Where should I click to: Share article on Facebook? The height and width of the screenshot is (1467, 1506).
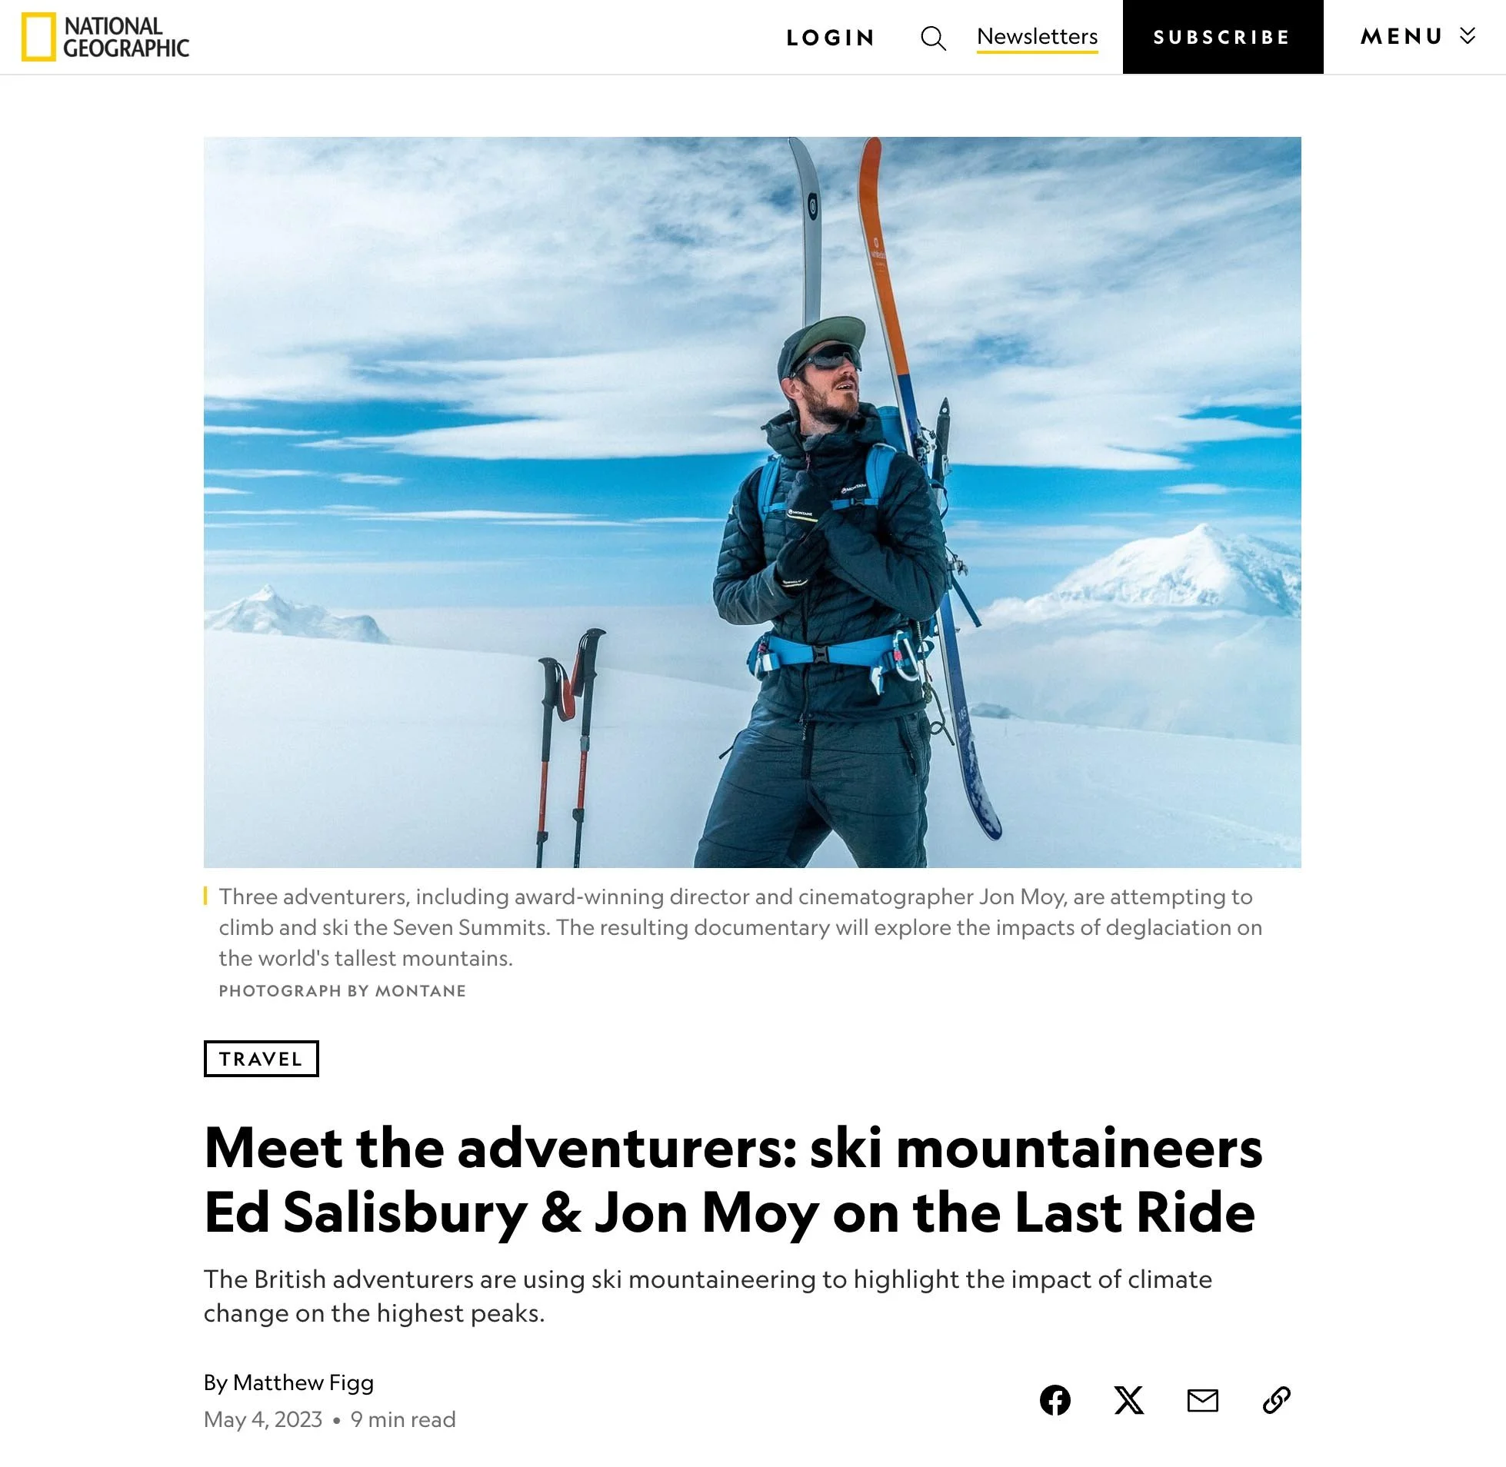click(1055, 1399)
